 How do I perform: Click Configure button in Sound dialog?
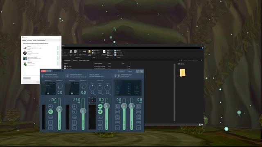[27, 78]
